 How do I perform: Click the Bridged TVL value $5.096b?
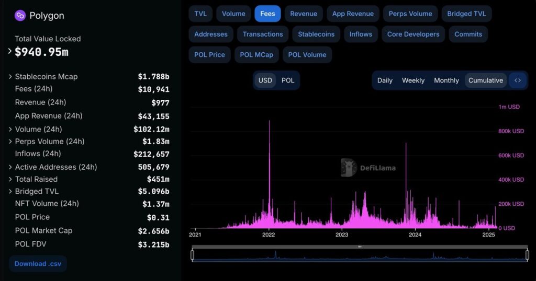[x=153, y=191]
